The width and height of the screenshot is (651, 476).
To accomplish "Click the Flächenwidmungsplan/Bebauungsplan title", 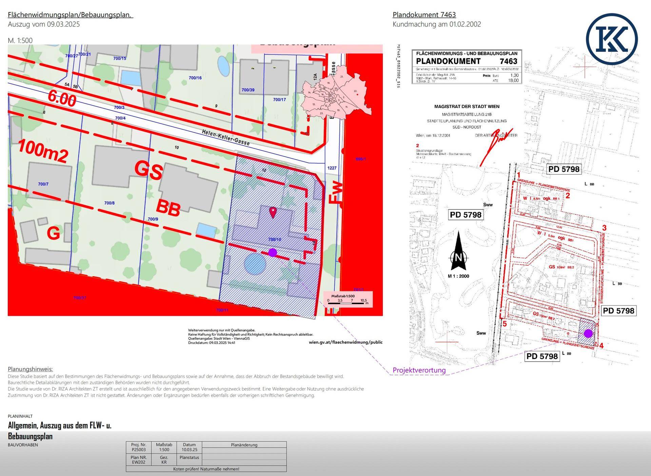I will coord(70,15).
